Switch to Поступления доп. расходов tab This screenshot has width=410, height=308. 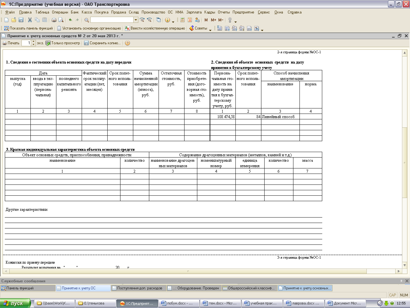coord(139,288)
